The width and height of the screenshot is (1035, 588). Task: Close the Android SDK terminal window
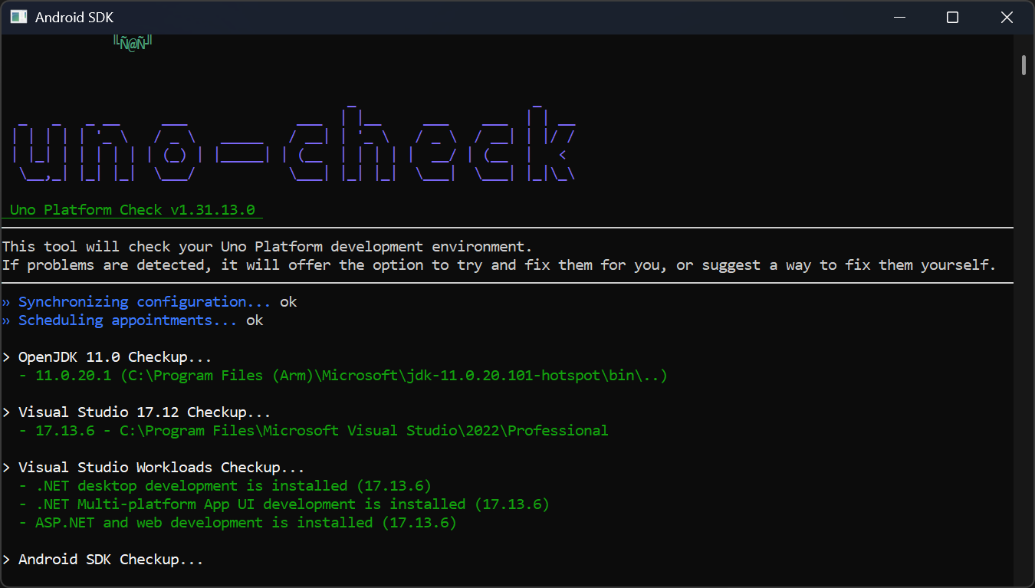pyautogui.click(x=1007, y=17)
